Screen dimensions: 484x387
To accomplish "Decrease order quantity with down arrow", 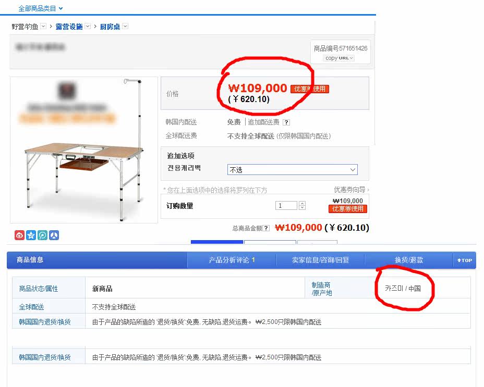I will click(302, 207).
